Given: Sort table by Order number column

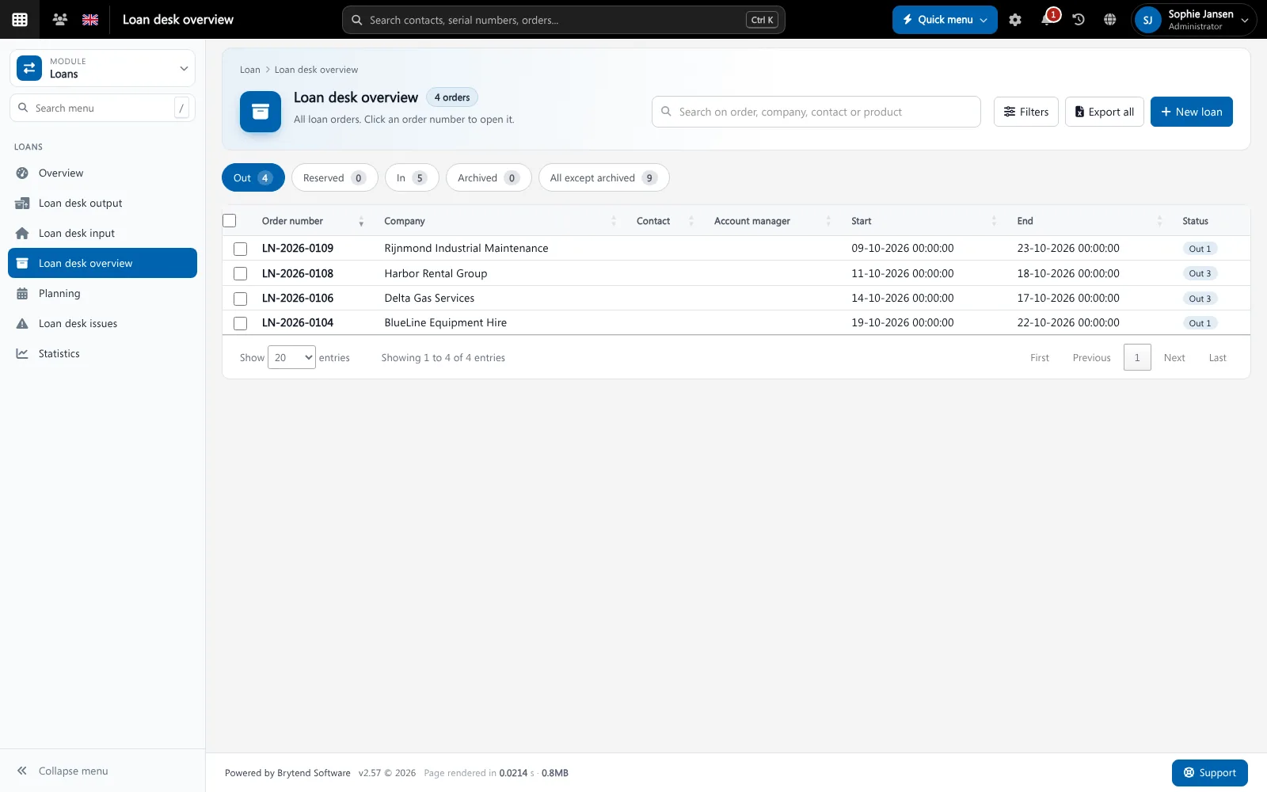Looking at the screenshot, I should pyautogui.click(x=313, y=221).
